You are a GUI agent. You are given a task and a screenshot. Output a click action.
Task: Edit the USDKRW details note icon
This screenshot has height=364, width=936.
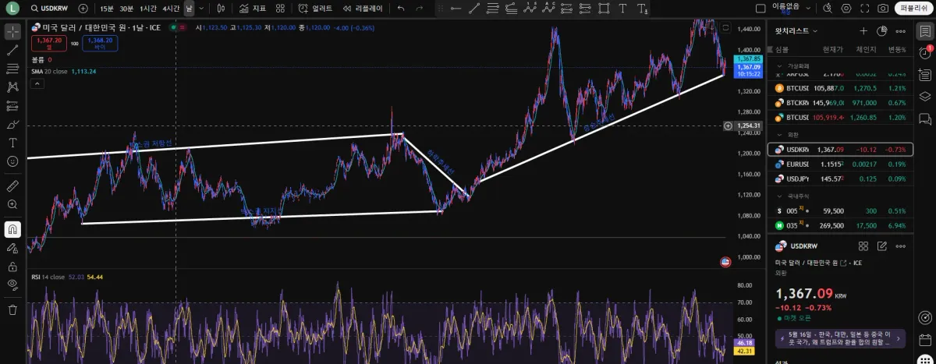[x=882, y=246]
